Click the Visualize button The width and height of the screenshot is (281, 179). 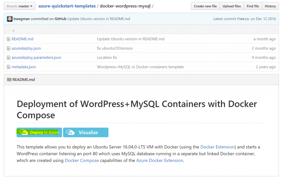click(86, 132)
